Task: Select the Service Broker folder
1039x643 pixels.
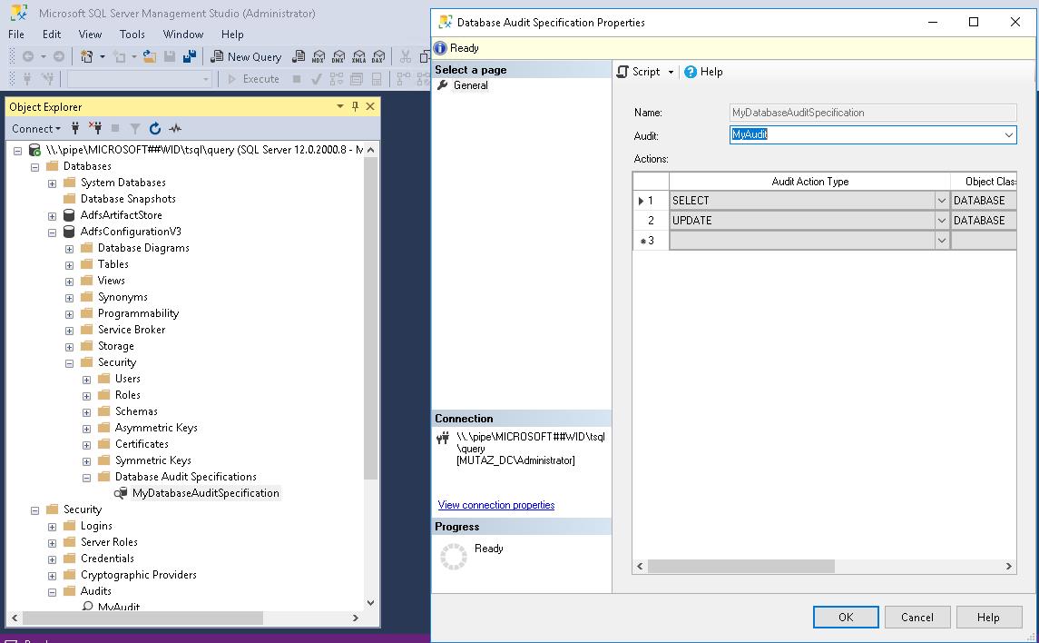Action: click(132, 330)
